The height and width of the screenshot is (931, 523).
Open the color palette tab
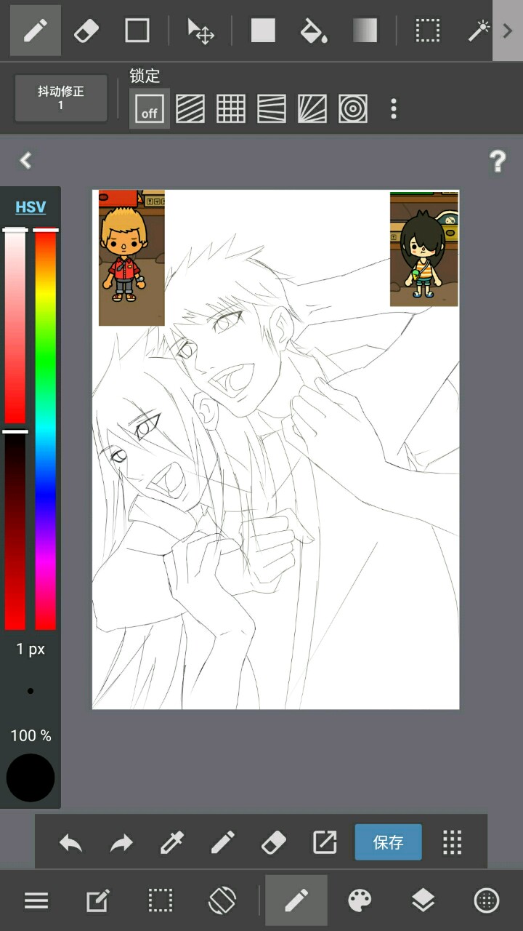360,901
